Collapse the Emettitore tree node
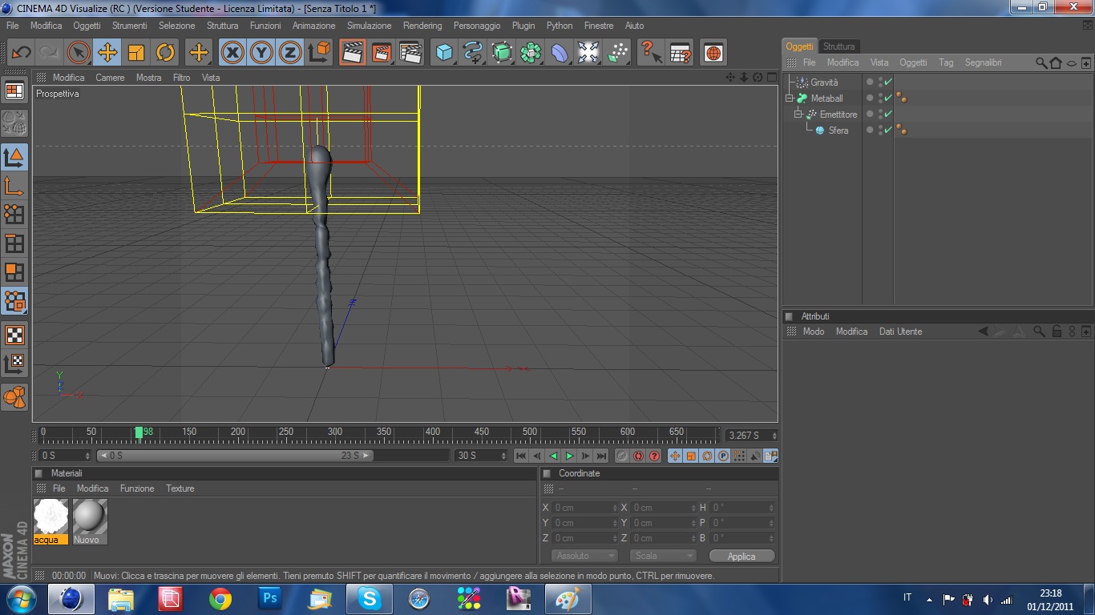 (798, 115)
